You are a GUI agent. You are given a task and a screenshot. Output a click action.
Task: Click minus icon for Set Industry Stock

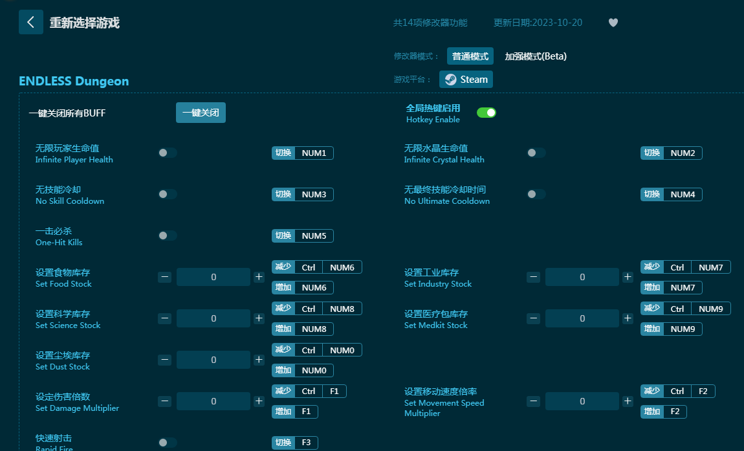pyautogui.click(x=533, y=277)
